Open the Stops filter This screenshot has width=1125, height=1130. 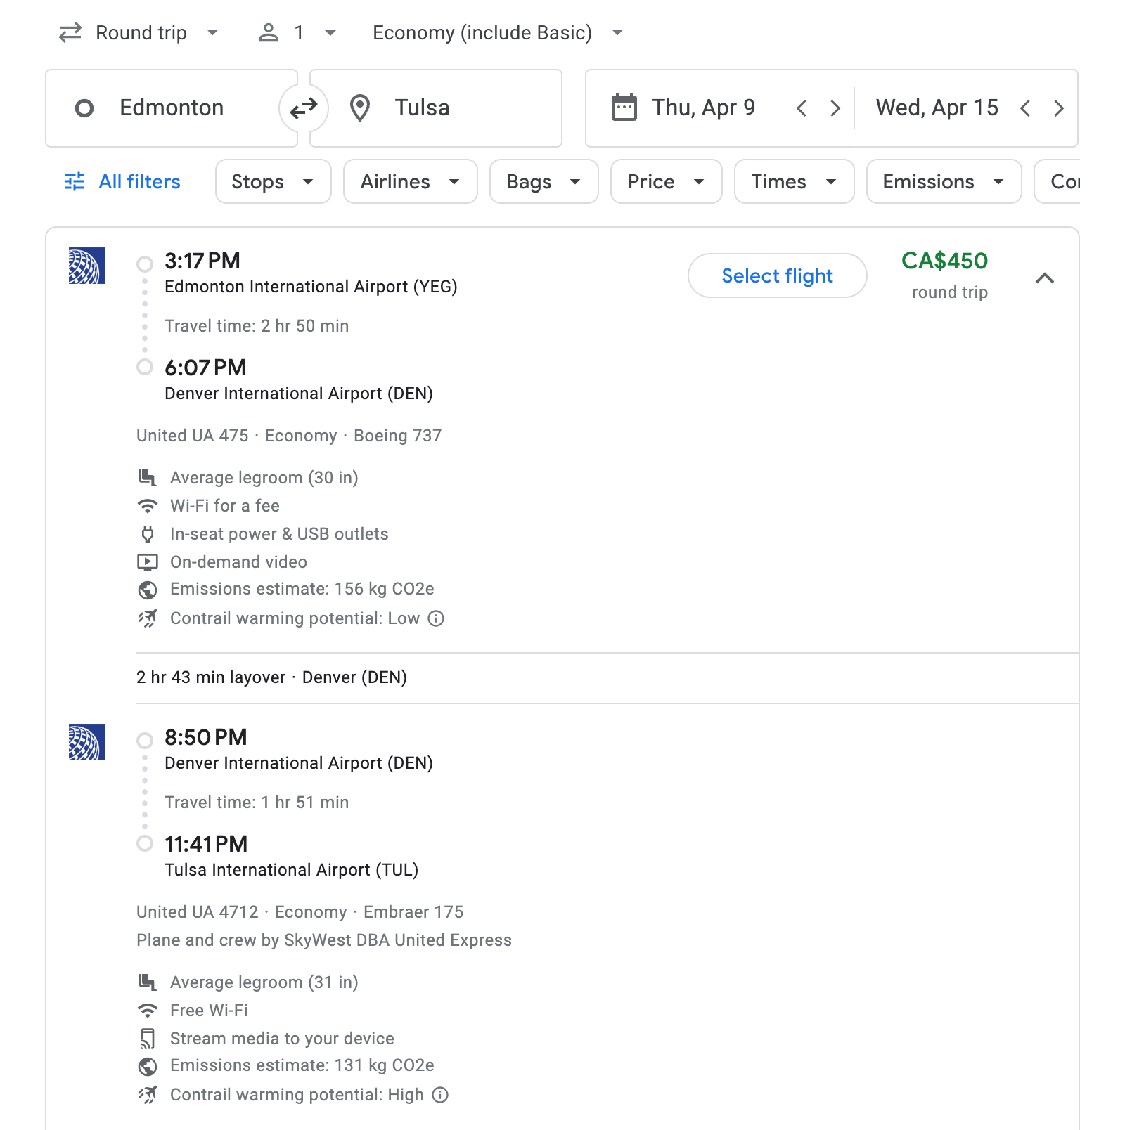(x=273, y=181)
